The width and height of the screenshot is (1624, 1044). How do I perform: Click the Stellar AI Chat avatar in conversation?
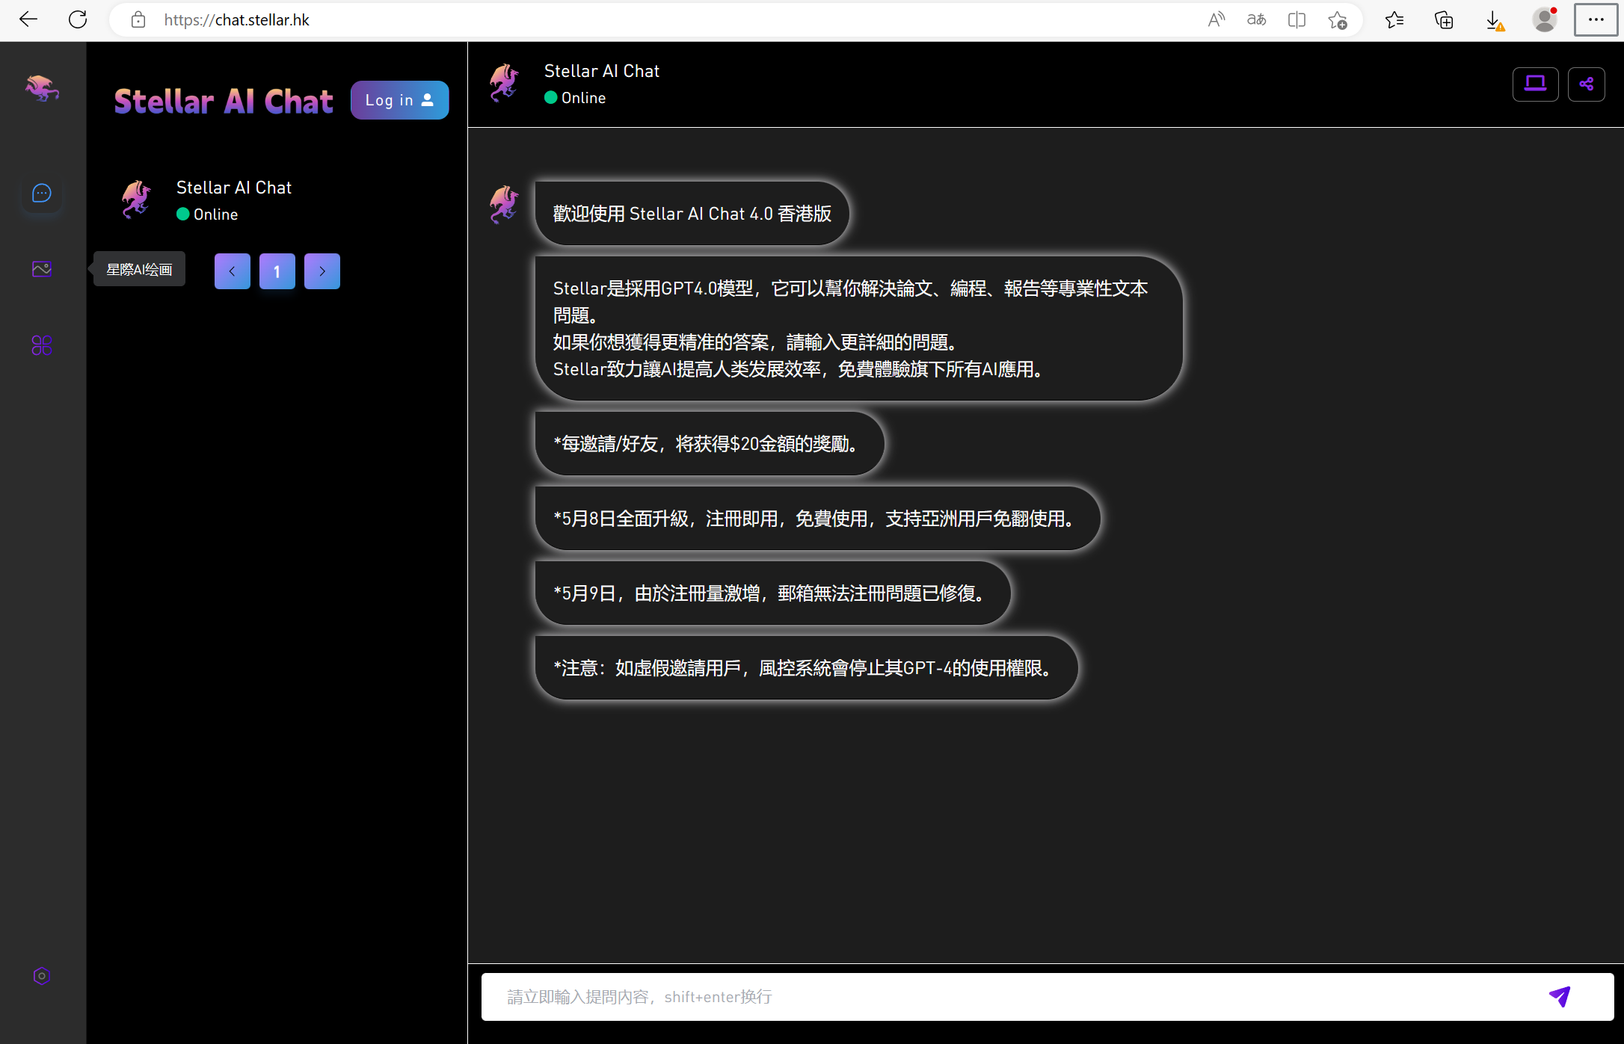click(504, 205)
